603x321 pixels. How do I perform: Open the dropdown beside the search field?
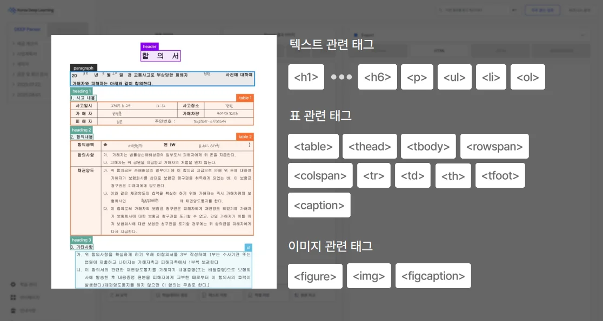pos(514,10)
